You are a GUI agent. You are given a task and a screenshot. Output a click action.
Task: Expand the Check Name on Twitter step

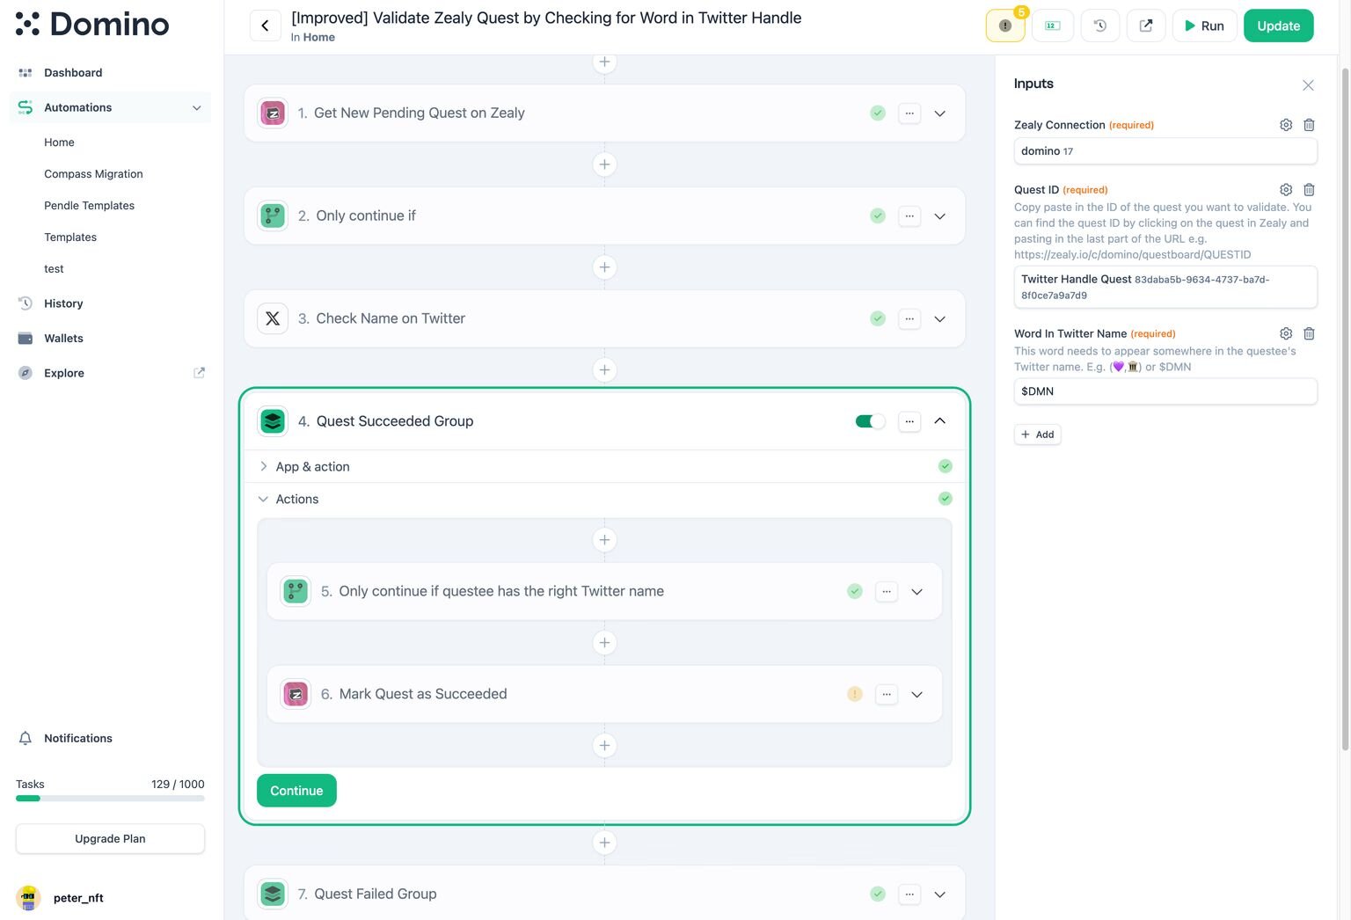pos(939,318)
